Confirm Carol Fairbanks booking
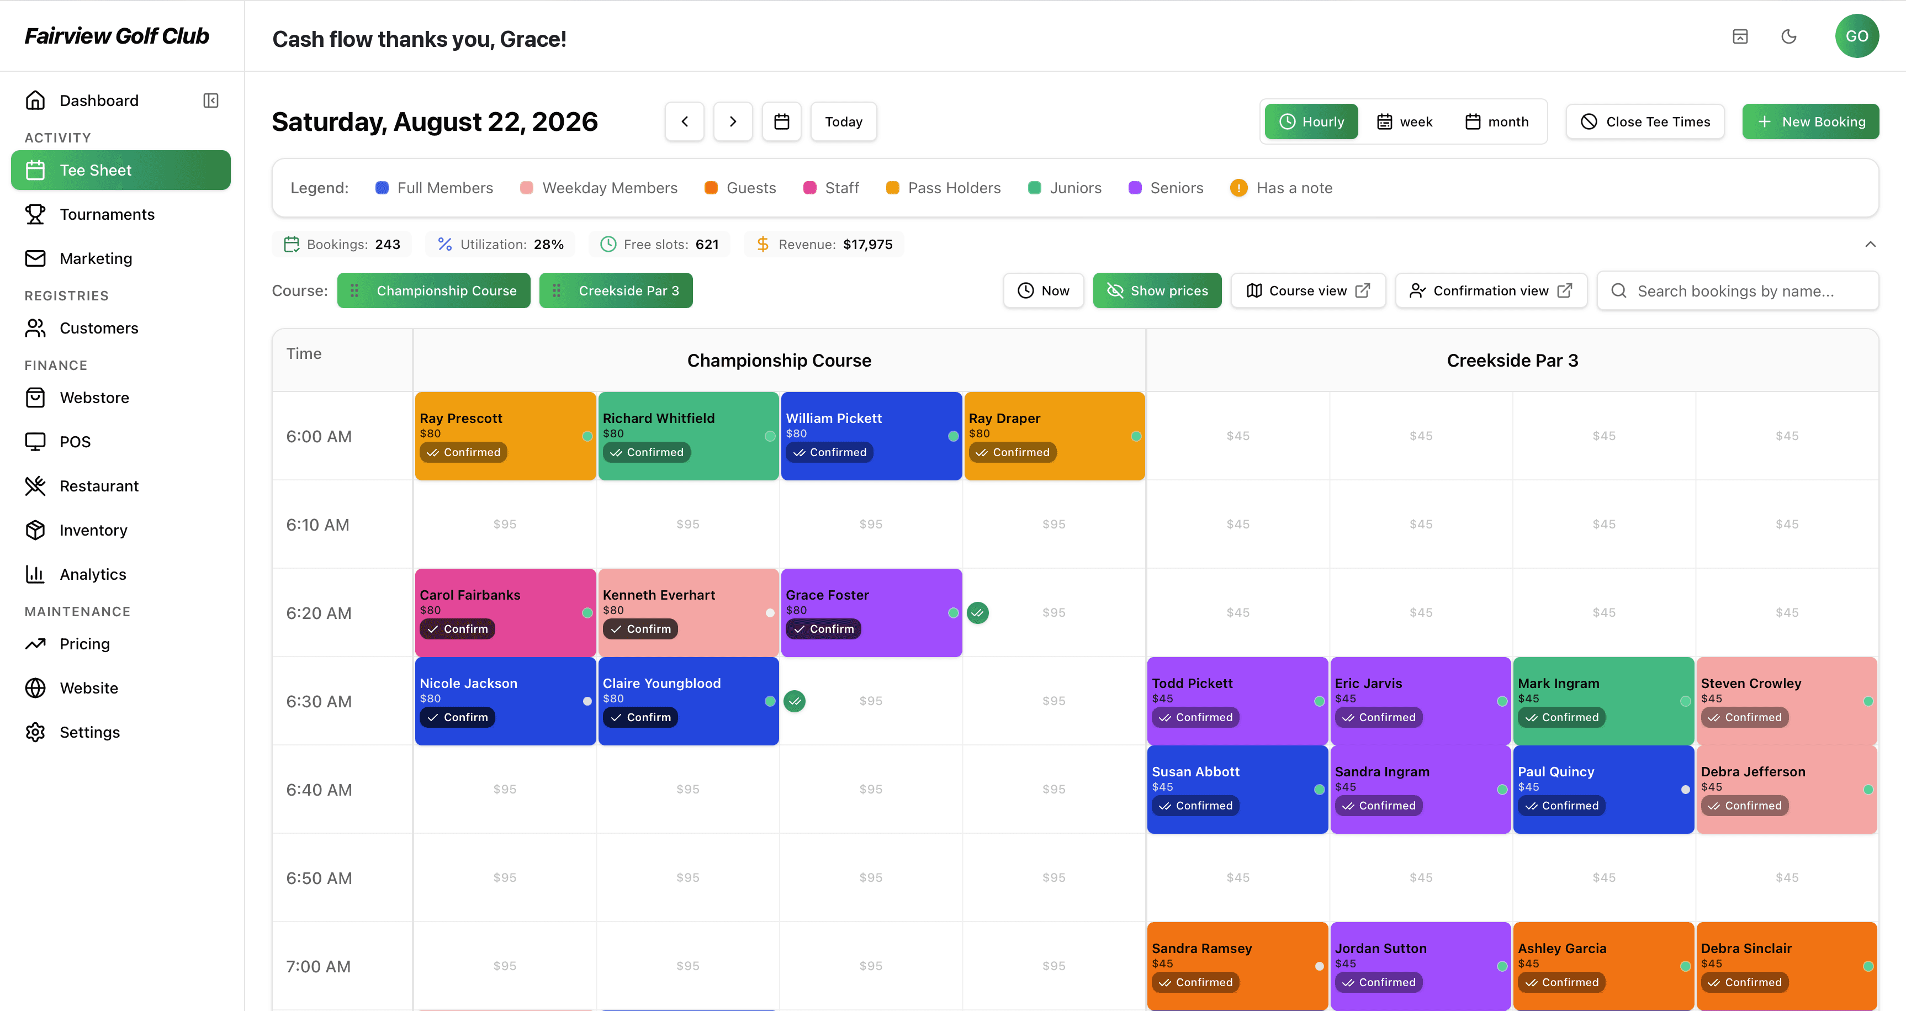This screenshot has height=1011, width=1906. [x=457, y=629]
